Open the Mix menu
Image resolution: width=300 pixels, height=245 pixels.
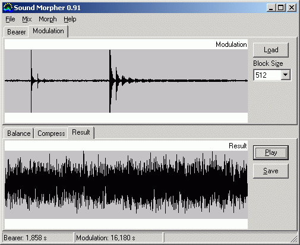pos(27,19)
